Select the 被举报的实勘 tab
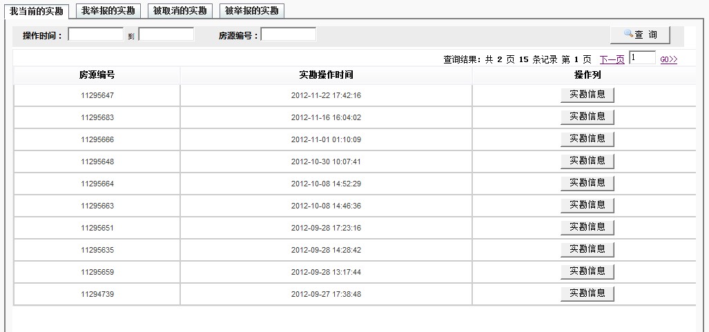This screenshot has width=709, height=332. (252, 11)
